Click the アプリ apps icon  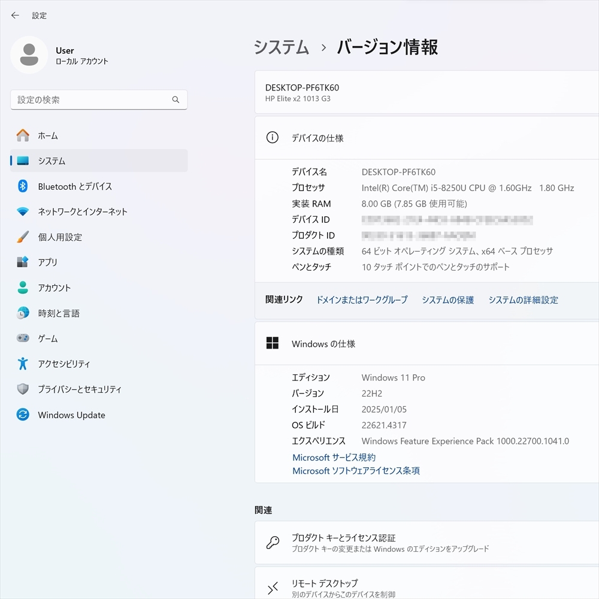23,262
